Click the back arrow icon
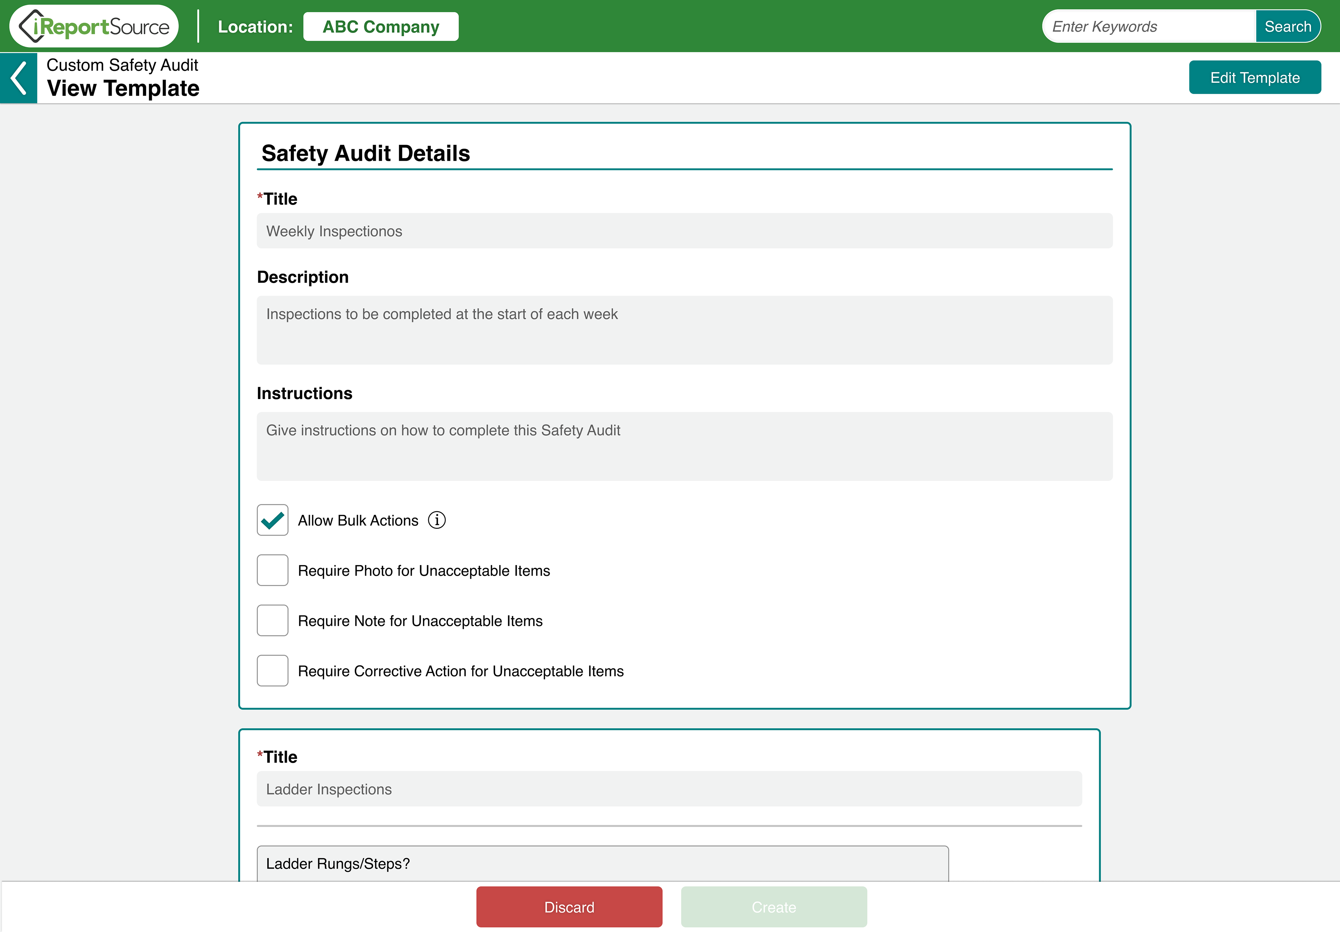This screenshot has width=1340, height=932. (x=19, y=77)
